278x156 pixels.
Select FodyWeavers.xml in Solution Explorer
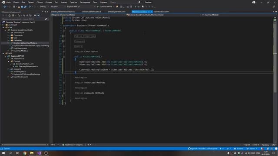click(20, 48)
